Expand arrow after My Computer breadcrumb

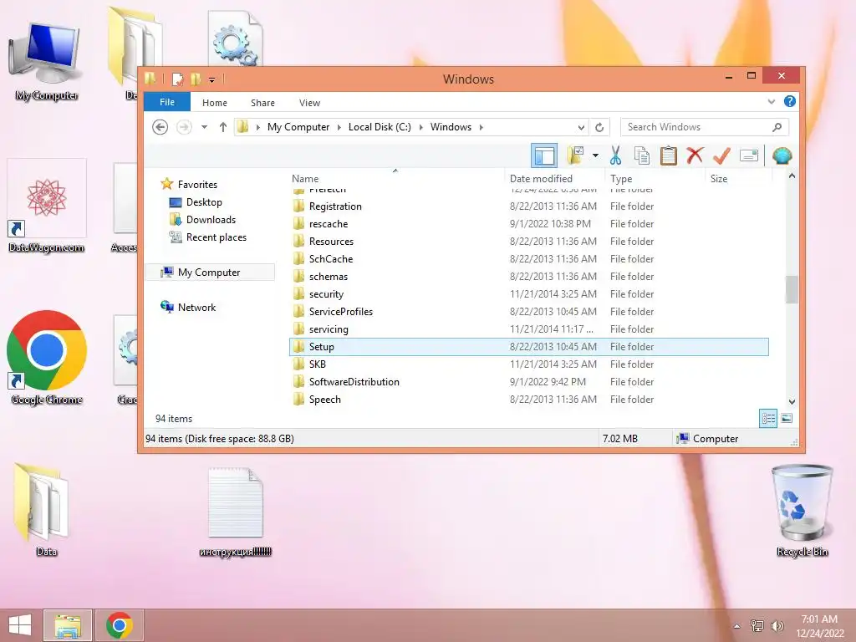339,127
